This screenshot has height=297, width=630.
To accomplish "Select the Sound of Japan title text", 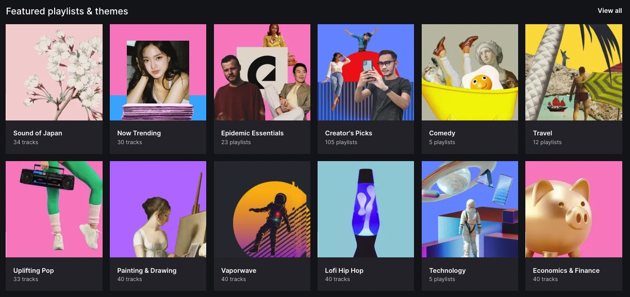I will (38, 133).
